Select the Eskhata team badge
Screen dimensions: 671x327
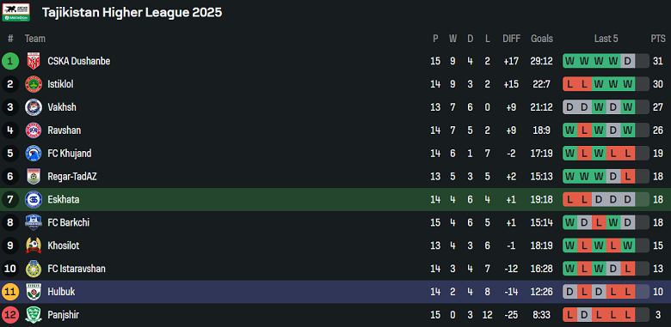point(34,199)
